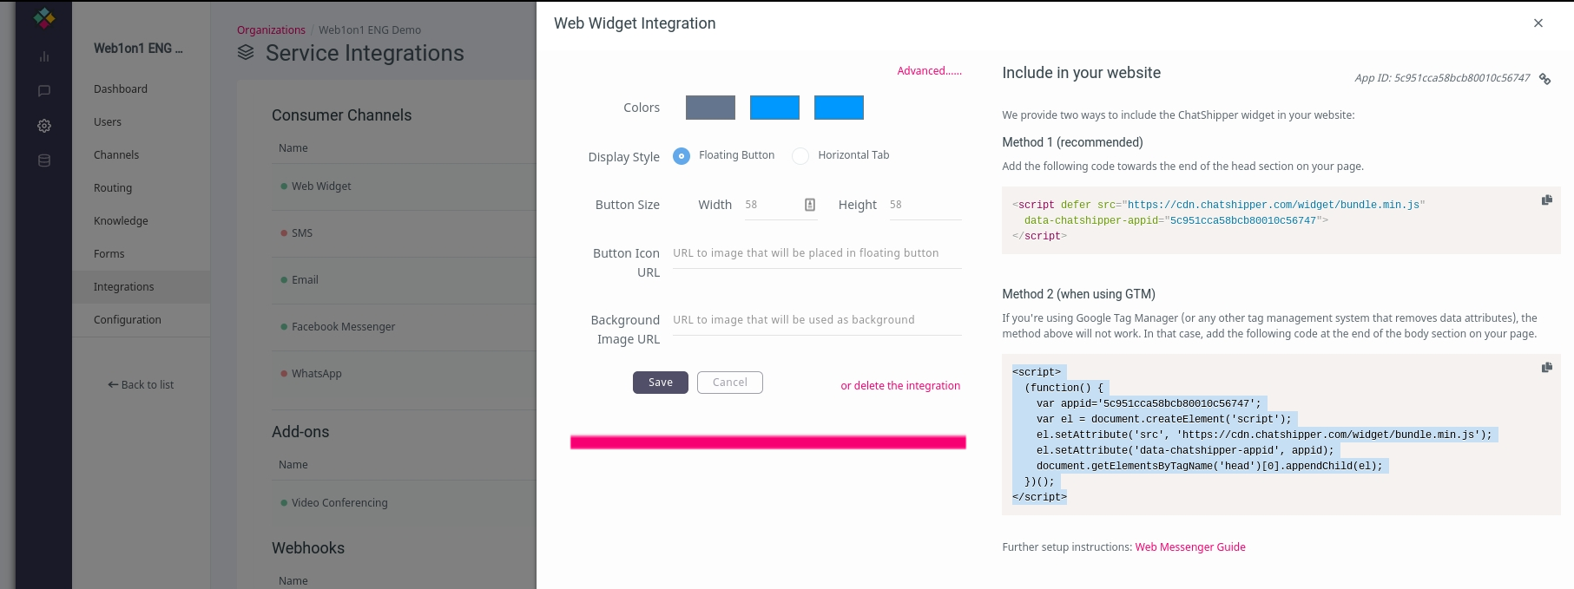Screen dimensions: 1574x589
Task: Click the stacked layers icon beside Service Integrations
Action: click(x=246, y=53)
